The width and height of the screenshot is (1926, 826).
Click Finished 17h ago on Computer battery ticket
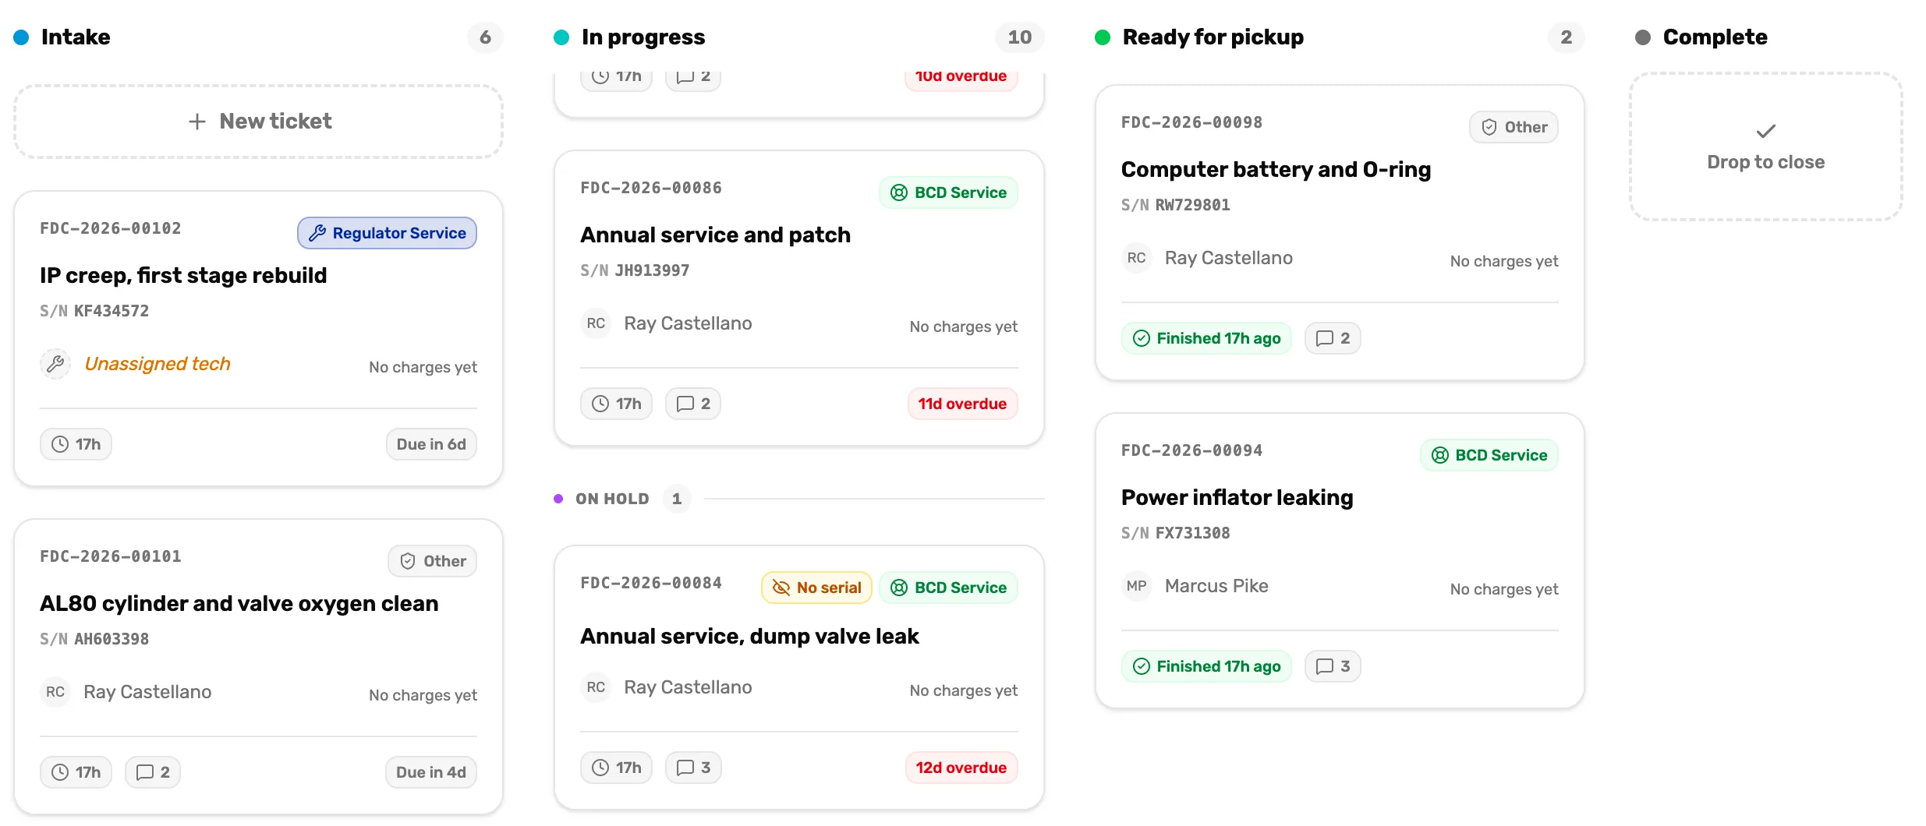[1206, 338]
